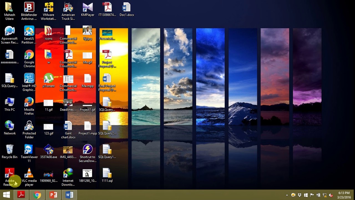This screenshot has height=200, width=355.
Task: Select the µTorrent desktop icon
Action: click(x=49, y=81)
